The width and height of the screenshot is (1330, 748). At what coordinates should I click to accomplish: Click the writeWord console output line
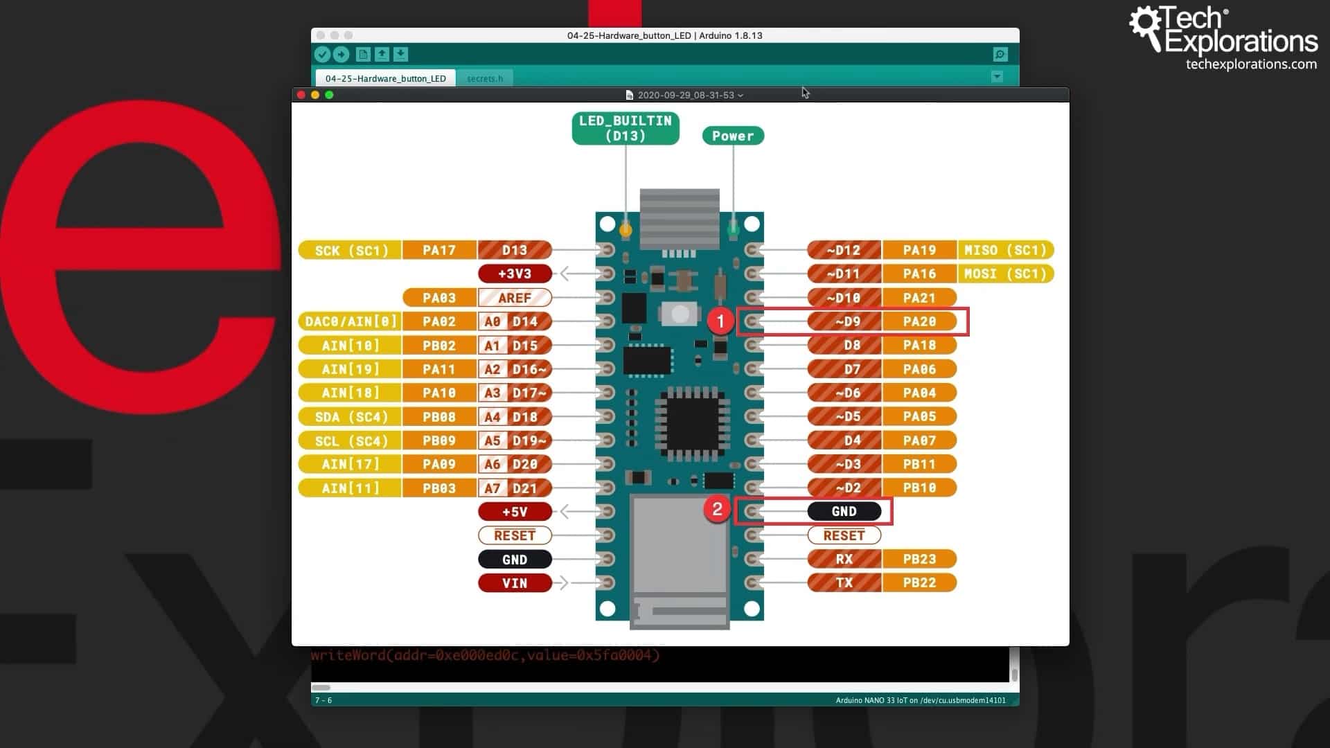pyautogui.click(x=485, y=655)
